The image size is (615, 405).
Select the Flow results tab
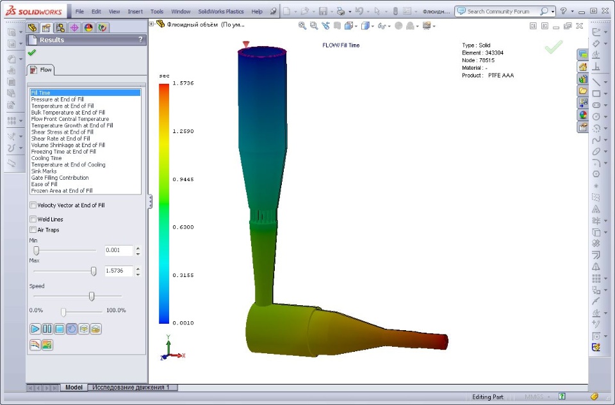pyautogui.click(x=41, y=70)
